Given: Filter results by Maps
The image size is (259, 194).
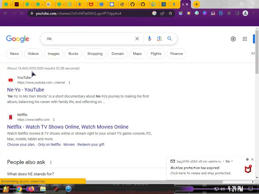Looking at the screenshot, I should pos(137,54).
